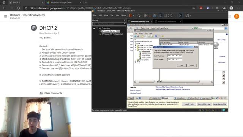
Task: Click the View status link
Action: tap(222, 62)
